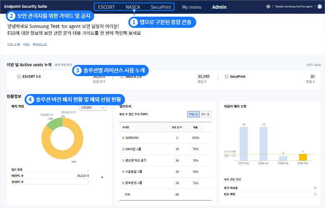Select the 건수 순 sort toggle
The height and width of the screenshot is (208, 325).
[205, 114]
